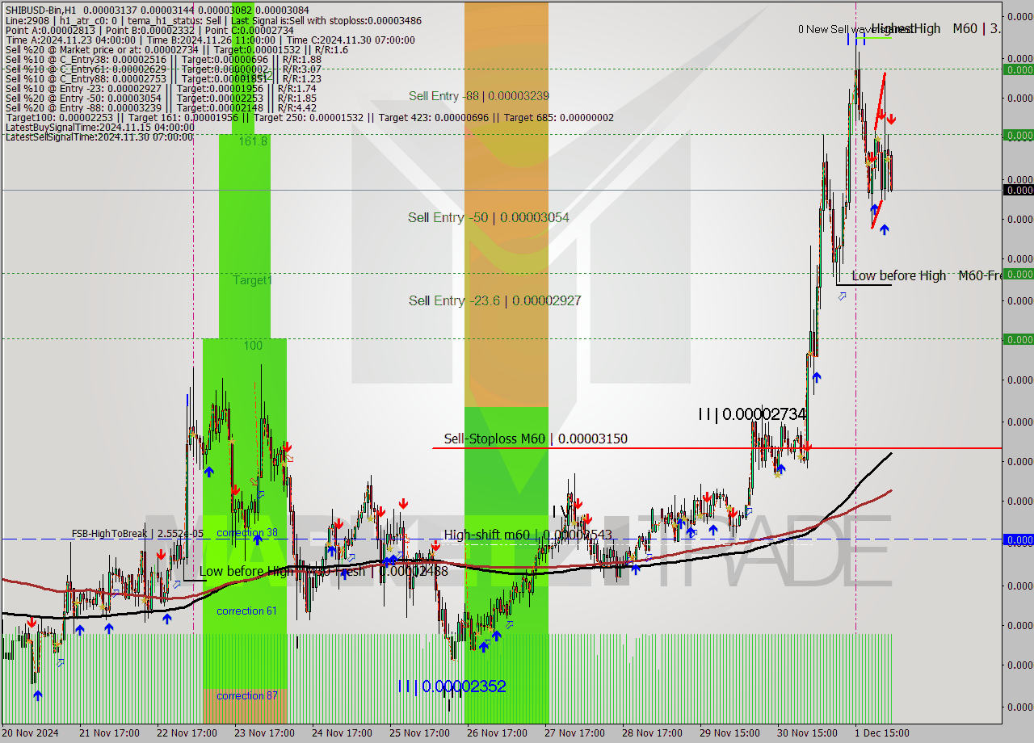Click '29 Nov 15:00' on time axis
The image size is (1034, 743).
point(729,733)
